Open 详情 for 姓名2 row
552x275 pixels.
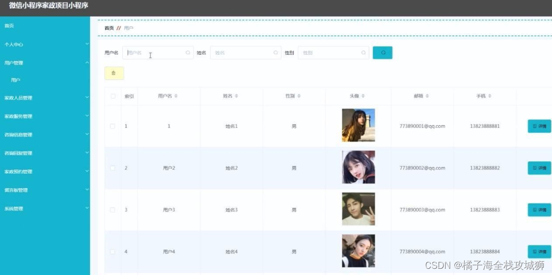(x=539, y=168)
